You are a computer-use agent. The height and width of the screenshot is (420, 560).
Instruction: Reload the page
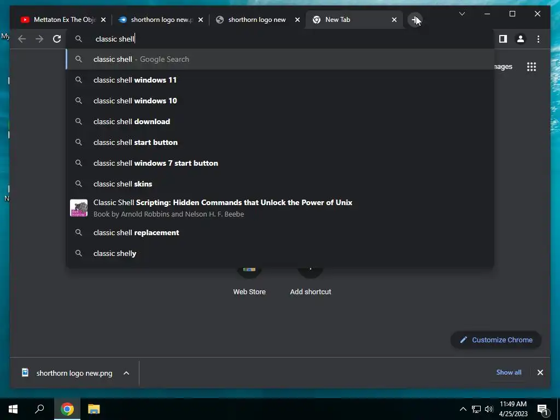tap(57, 39)
